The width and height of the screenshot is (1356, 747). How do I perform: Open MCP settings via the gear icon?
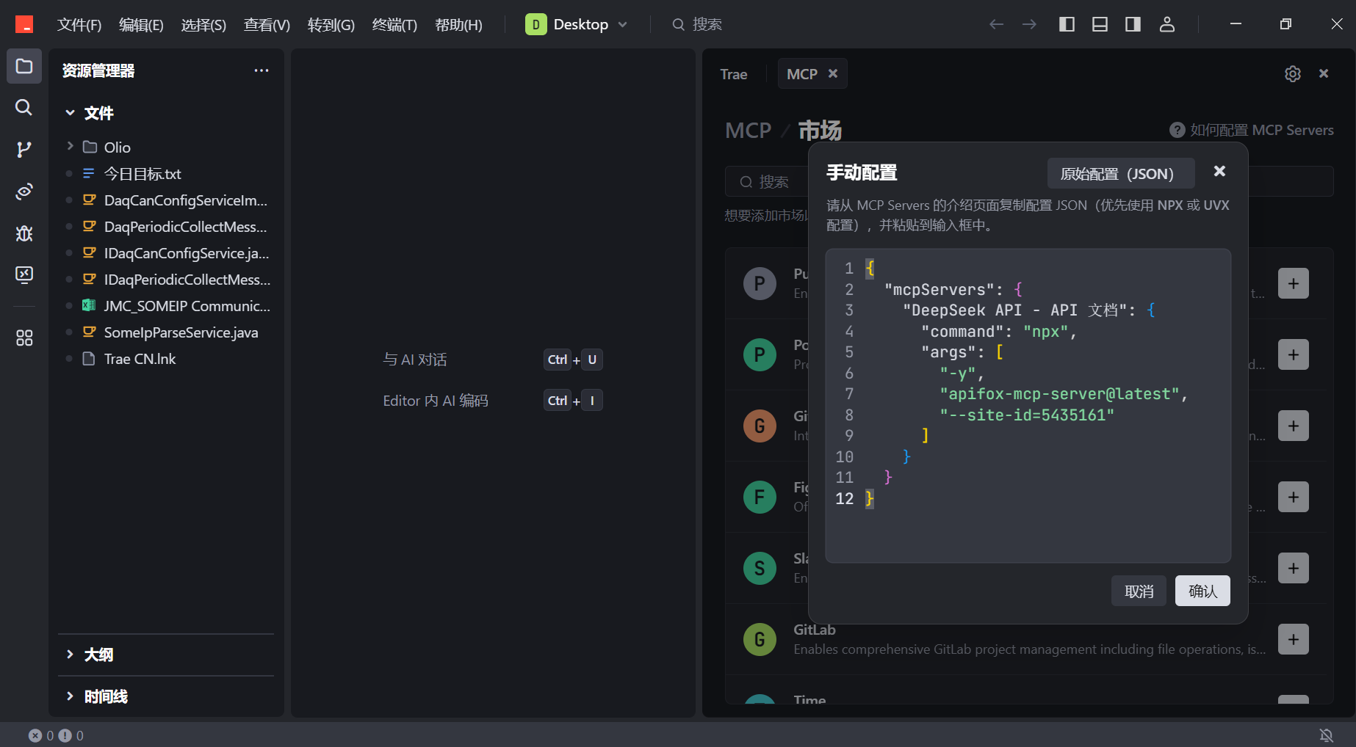pyautogui.click(x=1293, y=73)
